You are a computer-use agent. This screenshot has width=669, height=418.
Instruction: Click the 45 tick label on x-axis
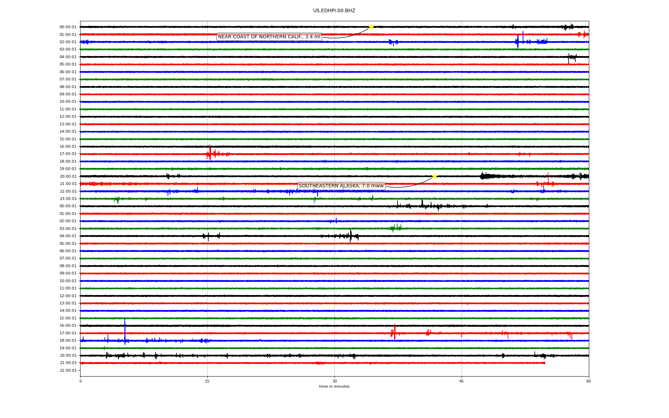(x=462, y=381)
